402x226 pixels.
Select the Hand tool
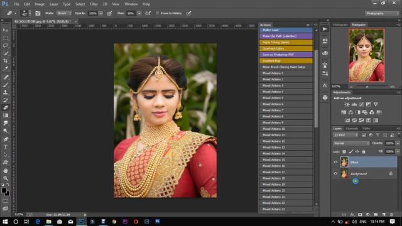pos(6,170)
